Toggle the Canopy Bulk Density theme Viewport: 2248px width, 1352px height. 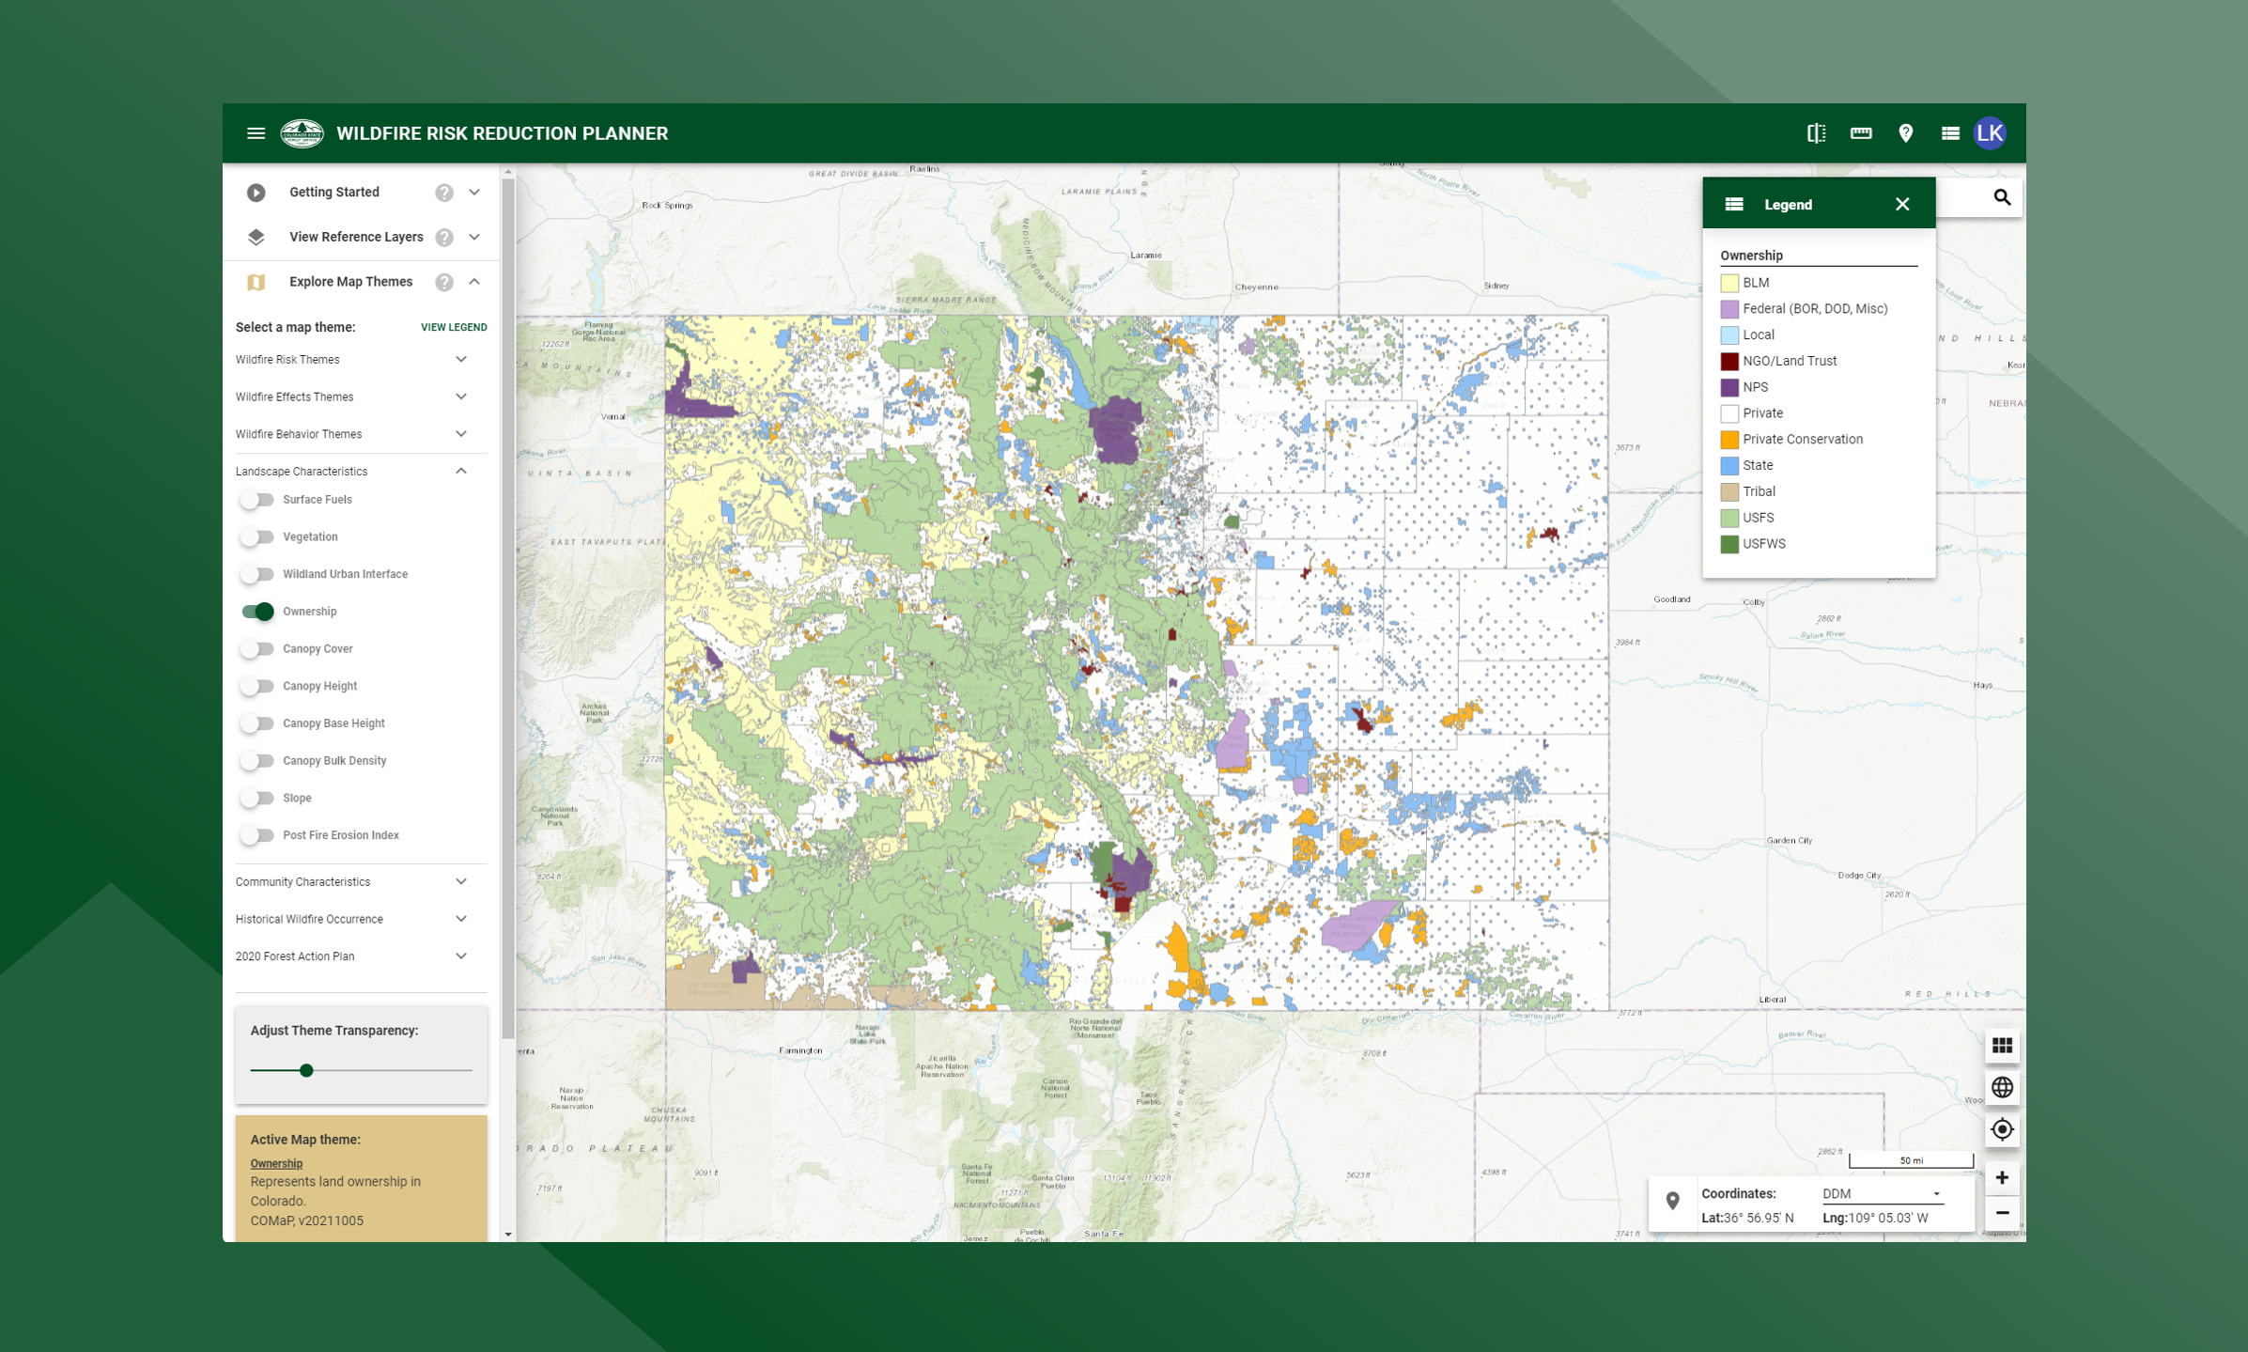click(256, 761)
